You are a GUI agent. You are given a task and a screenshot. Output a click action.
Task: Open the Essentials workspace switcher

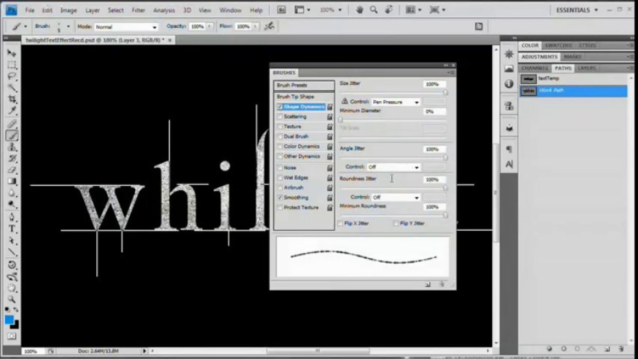[577, 10]
